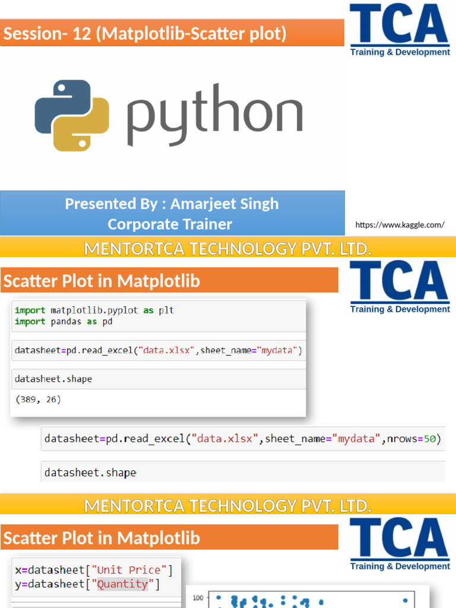This screenshot has width=456, height=608.
Task: Click "Presented By : Amarjeet Singh" text
Action: click(x=172, y=204)
